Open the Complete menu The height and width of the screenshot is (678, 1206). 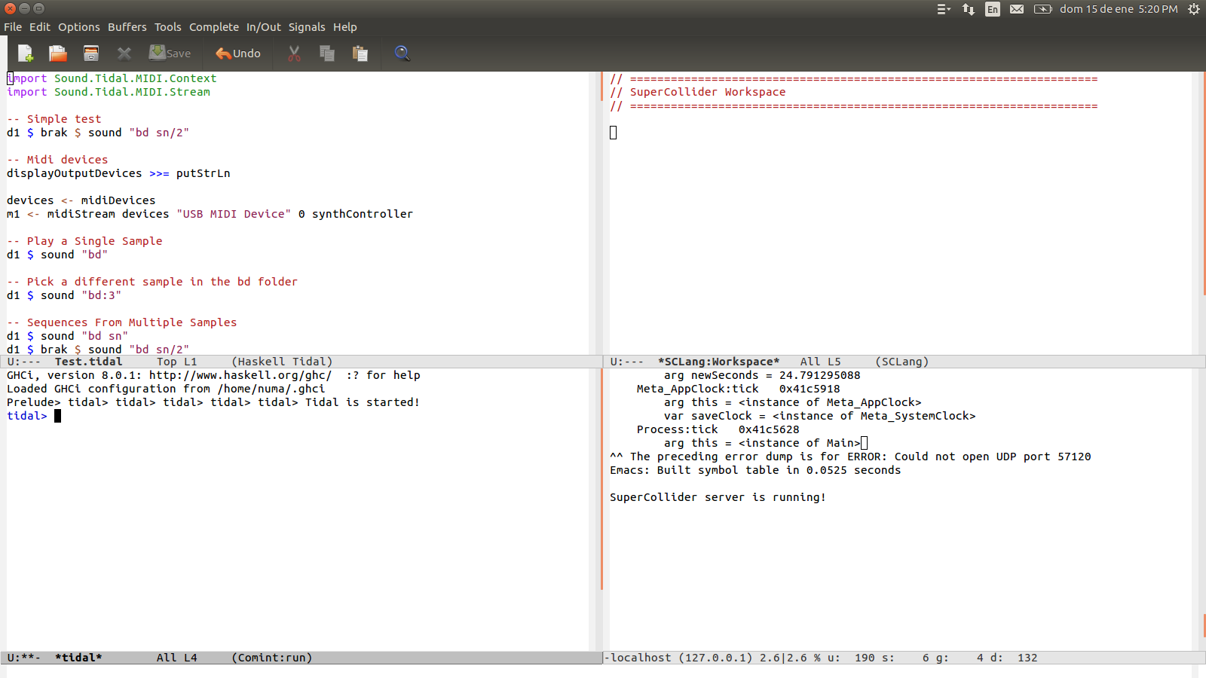pos(214,27)
